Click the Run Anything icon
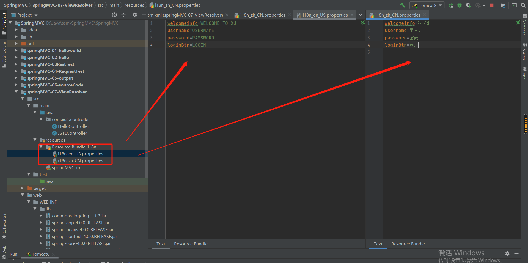 [x=514, y=5]
